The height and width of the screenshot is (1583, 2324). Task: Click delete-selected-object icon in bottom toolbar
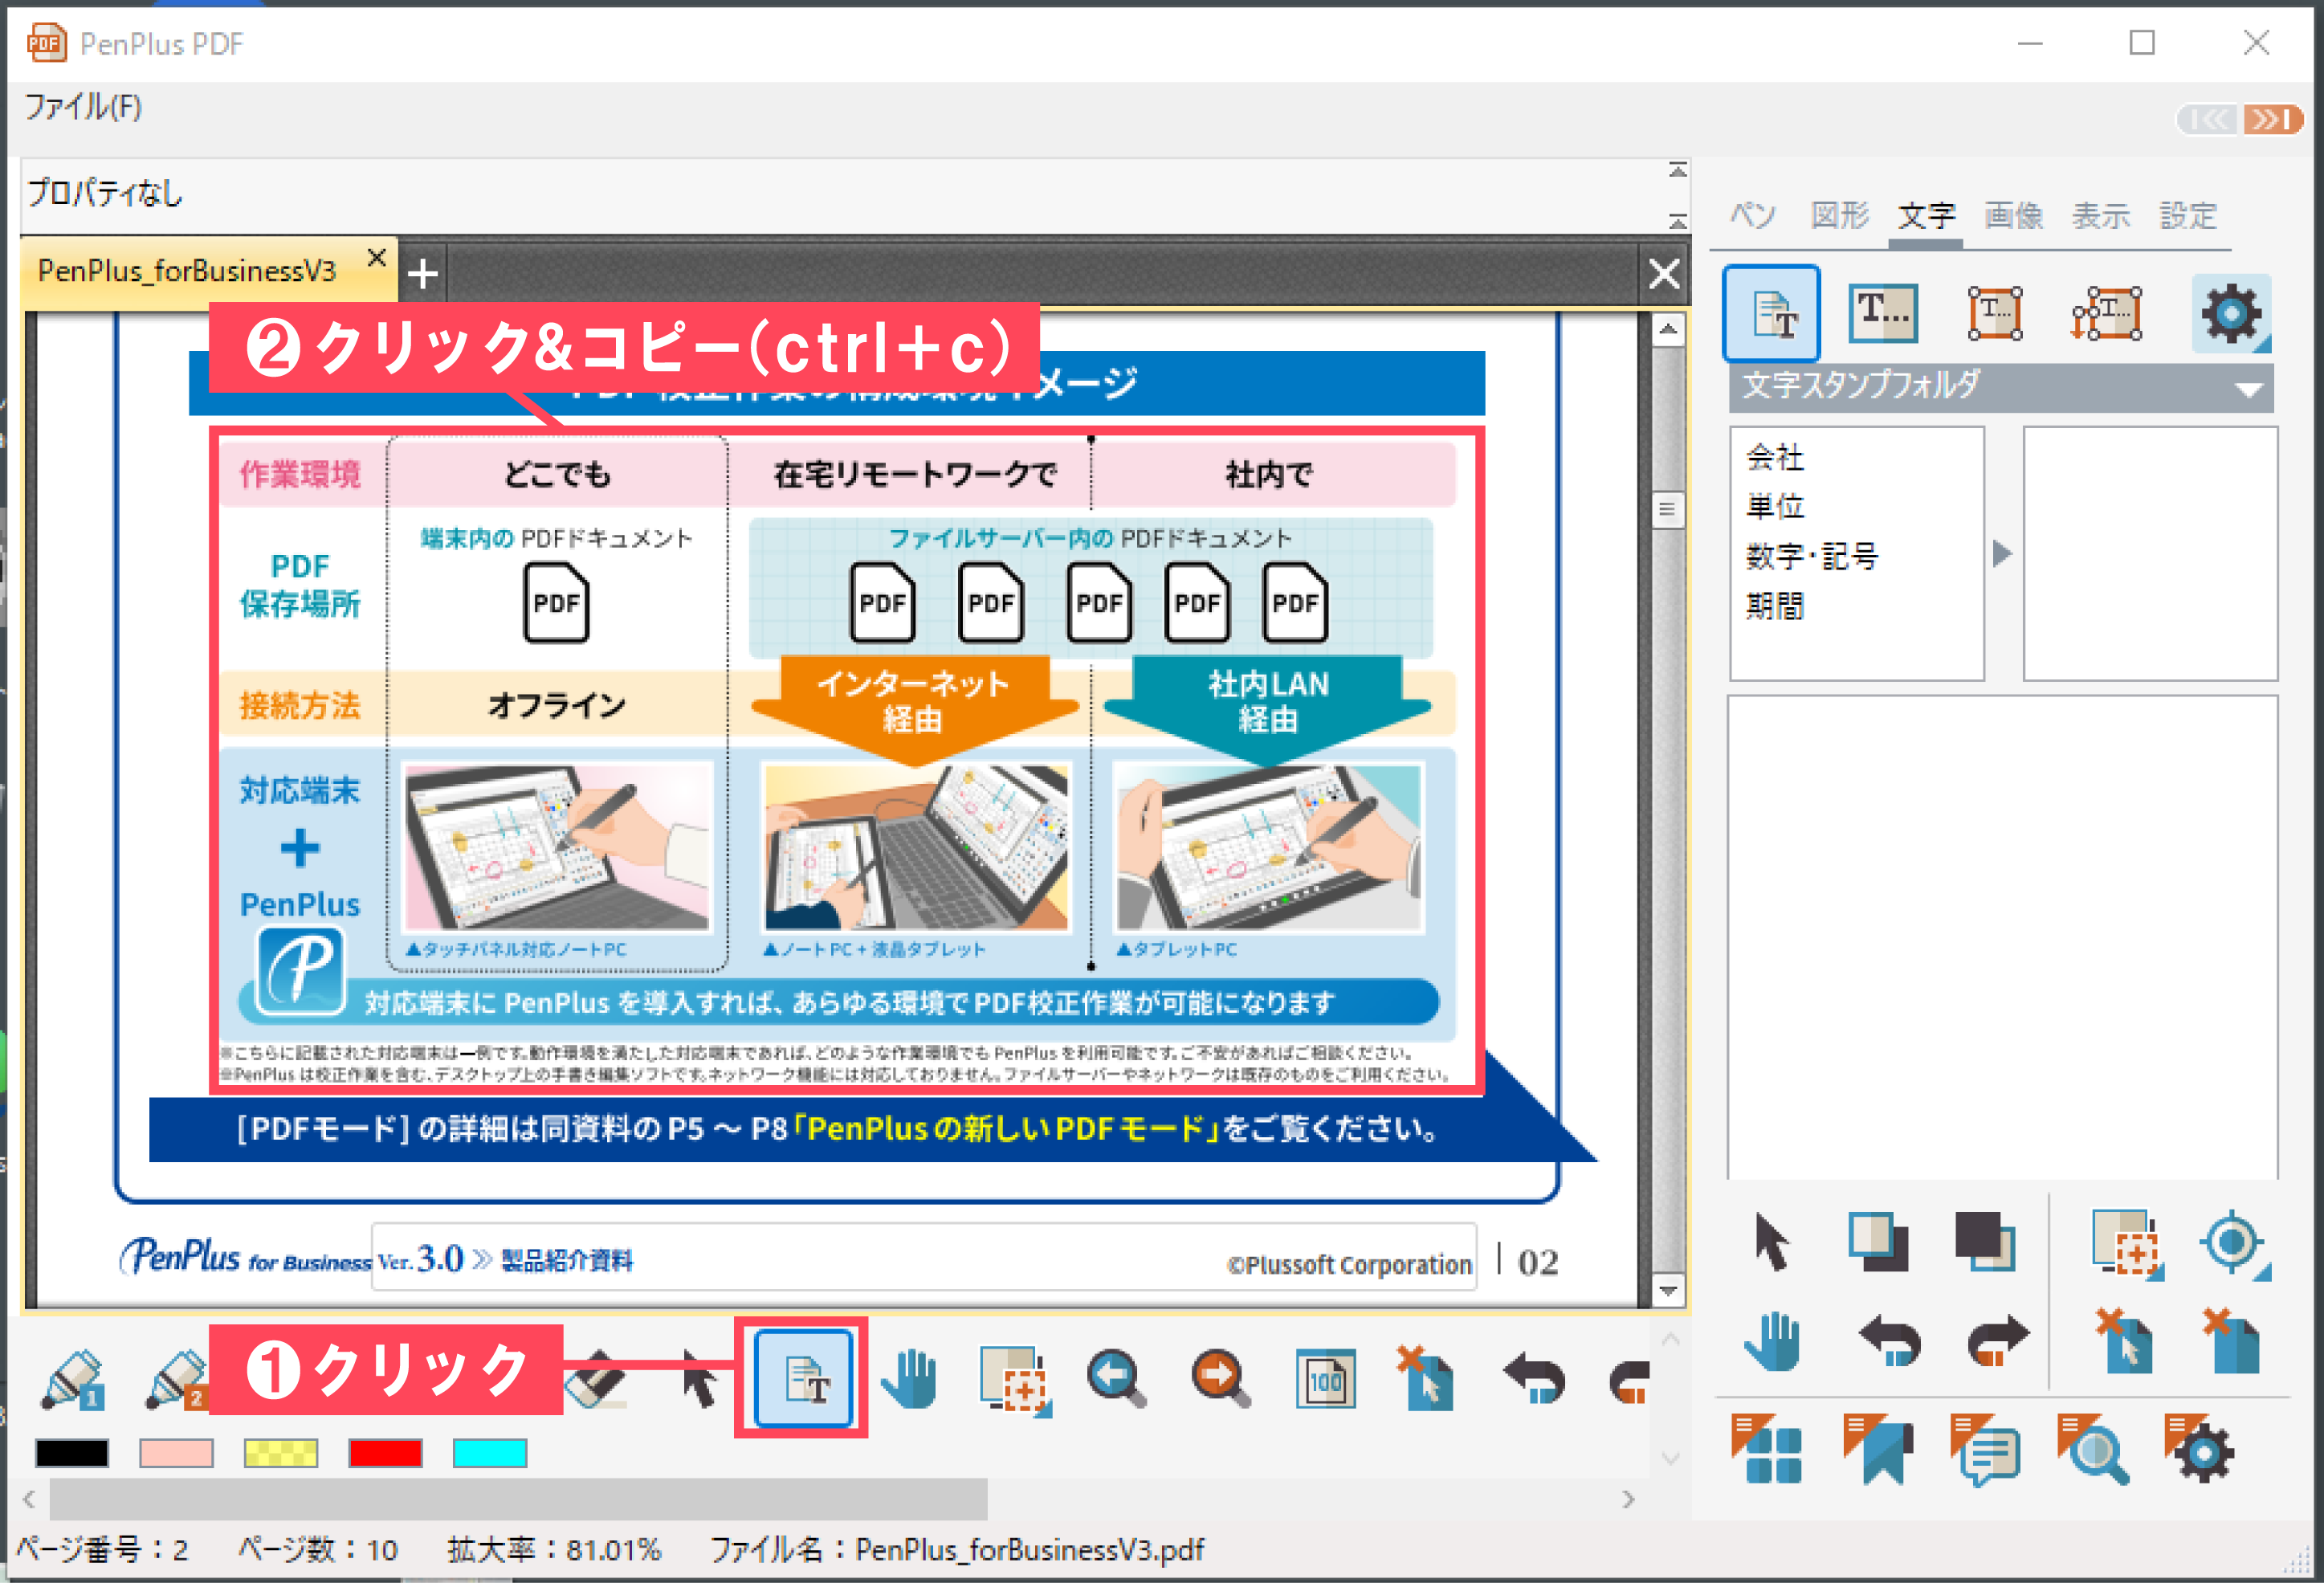[x=1427, y=1379]
